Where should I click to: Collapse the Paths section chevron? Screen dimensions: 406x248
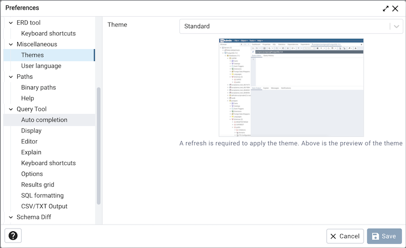[11, 77]
